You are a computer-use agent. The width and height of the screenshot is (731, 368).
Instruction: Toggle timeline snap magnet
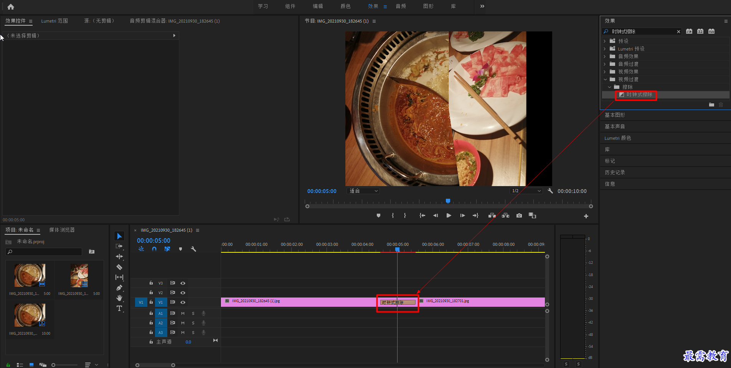coord(154,249)
